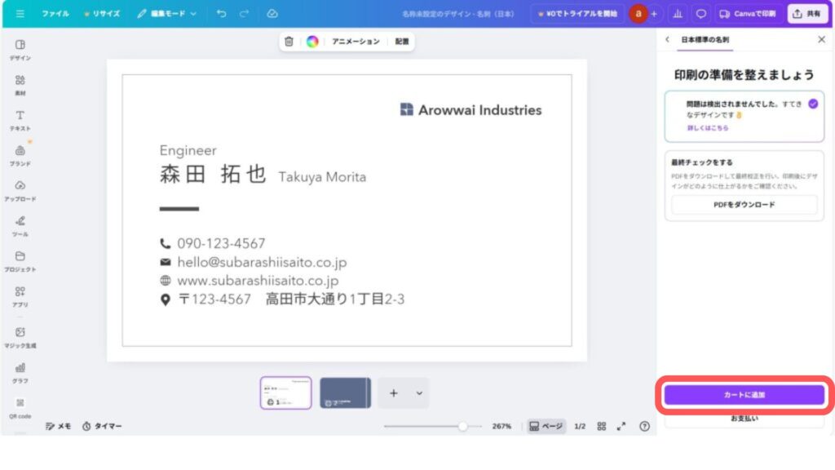Open the hamburger main menu

(x=20, y=14)
